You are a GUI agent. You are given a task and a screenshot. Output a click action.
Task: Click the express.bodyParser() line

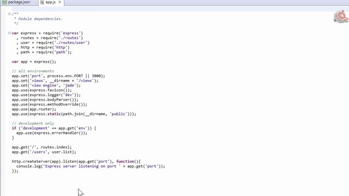(x=45, y=100)
